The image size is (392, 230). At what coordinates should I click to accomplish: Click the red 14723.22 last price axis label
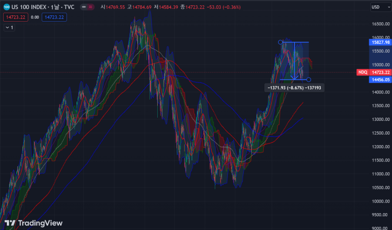click(381, 72)
